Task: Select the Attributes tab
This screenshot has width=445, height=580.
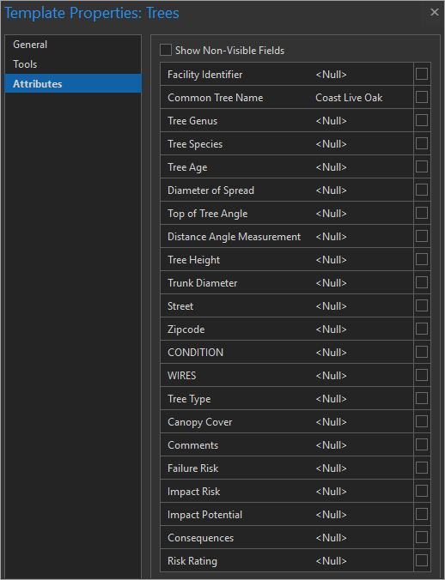Action: 73,83
